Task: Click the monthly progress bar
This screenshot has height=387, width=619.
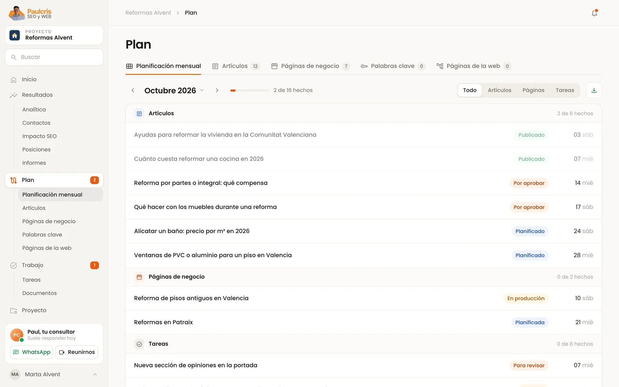Action: coord(250,90)
